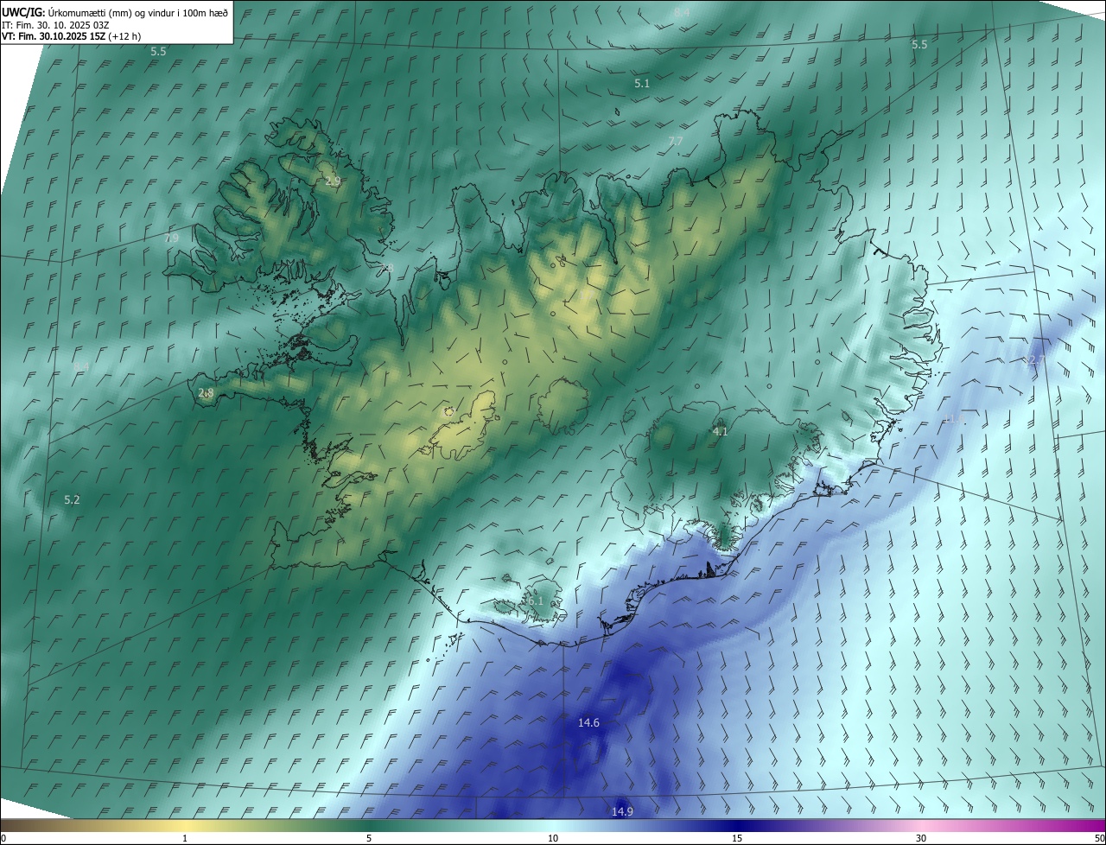Click the 7.9 value label west of the Westfjords
The image size is (1106, 845).
point(171,238)
